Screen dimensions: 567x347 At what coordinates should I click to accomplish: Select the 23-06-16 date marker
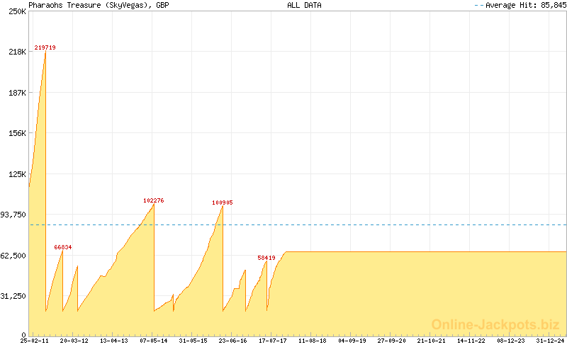(x=232, y=341)
